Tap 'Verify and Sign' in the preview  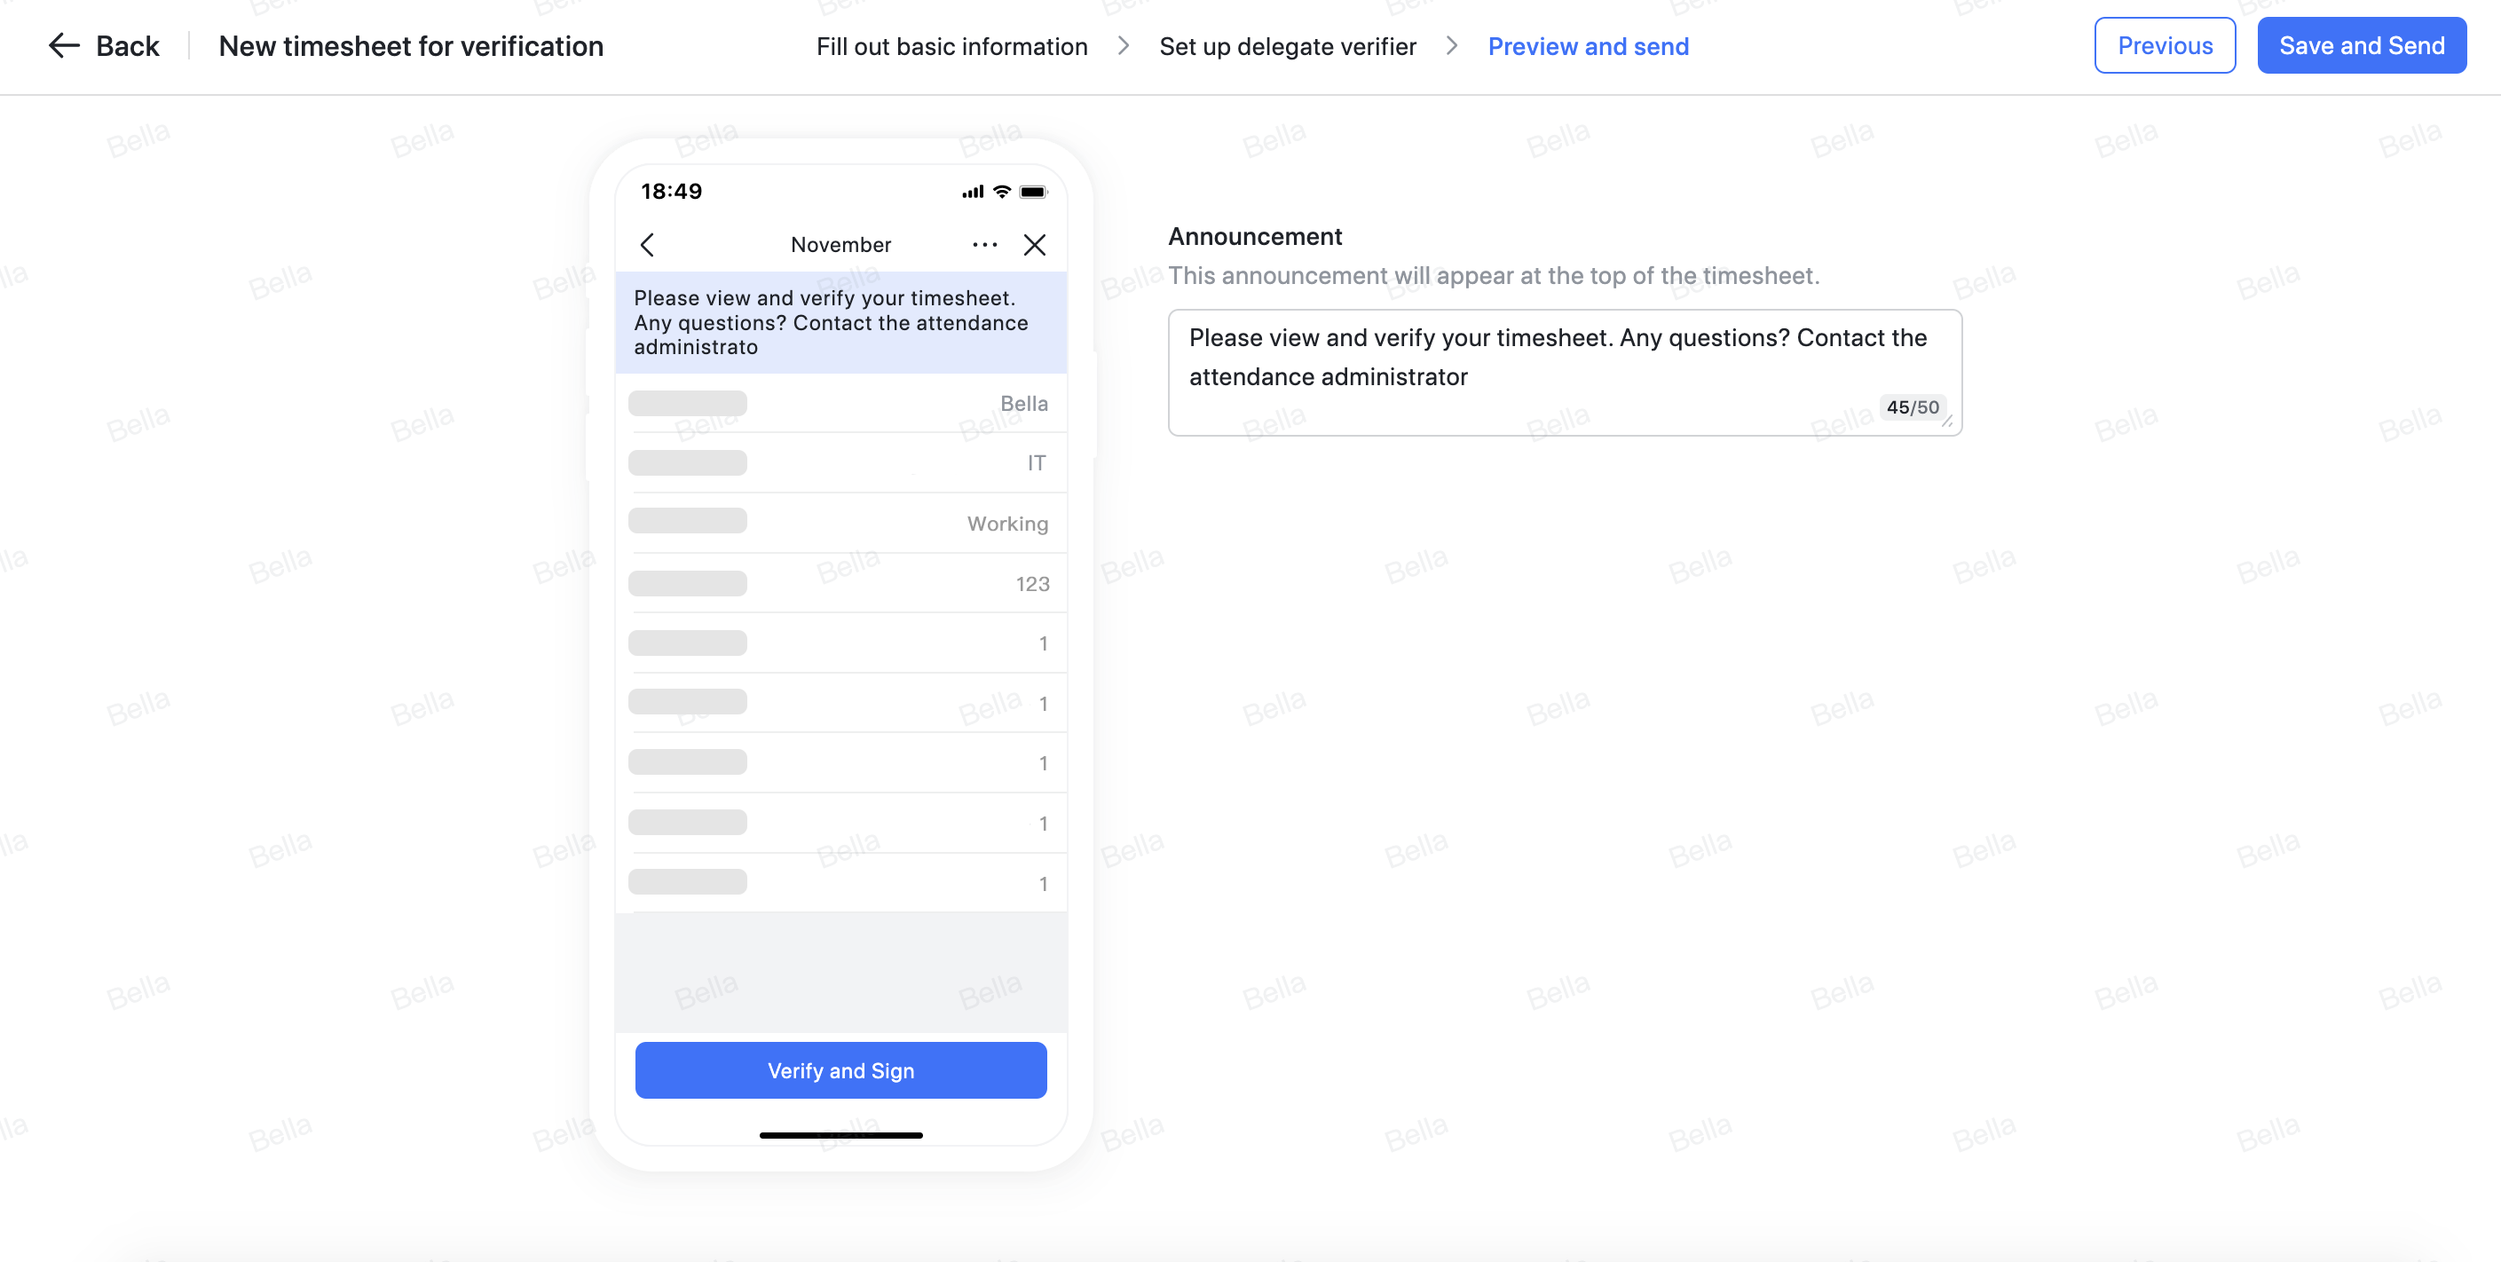(840, 1069)
